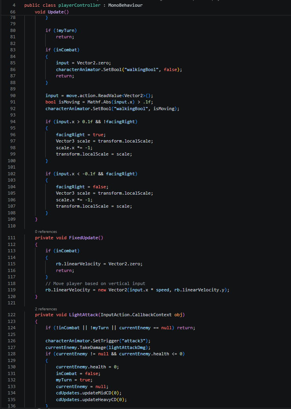Click 'currentEnemy.health = 0' on line 130
Image resolution: width=291 pixels, height=409 pixels.
pyautogui.click(x=86, y=367)
